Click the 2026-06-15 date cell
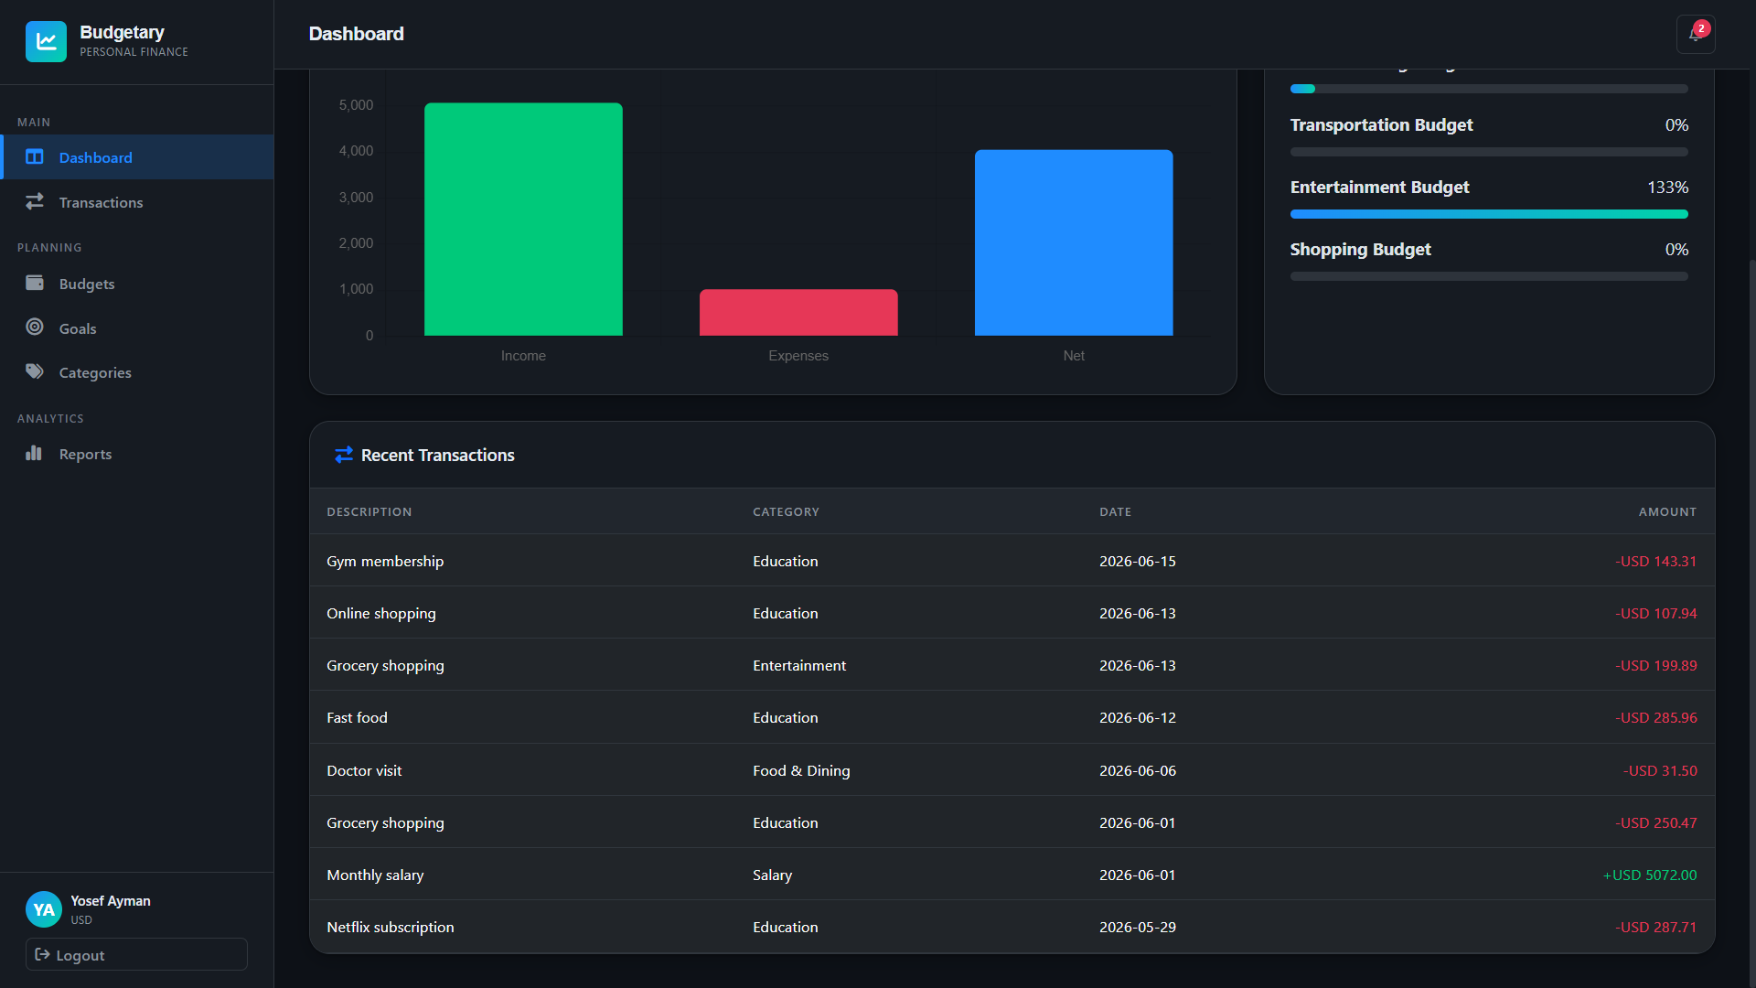Image resolution: width=1756 pixels, height=988 pixels. [x=1138, y=562]
